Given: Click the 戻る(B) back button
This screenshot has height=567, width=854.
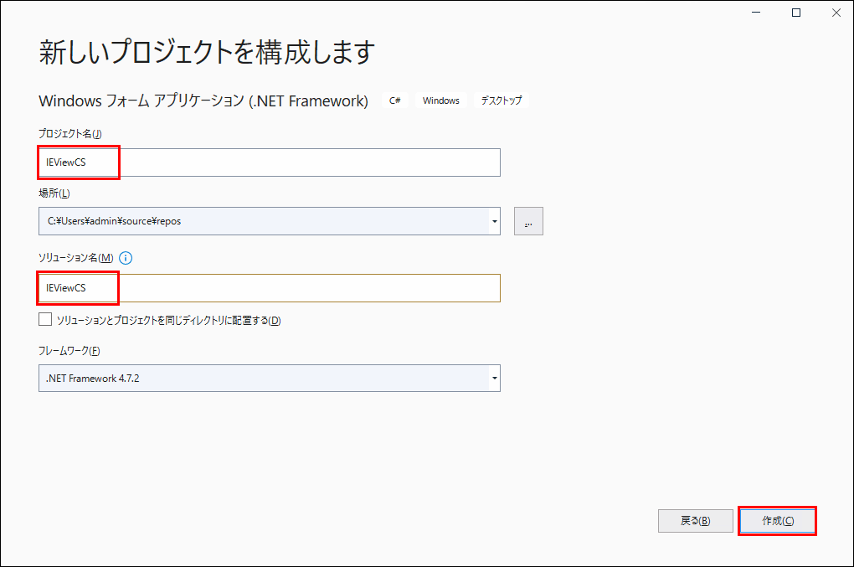Looking at the screenshot, I should pyautogui.click(x=696, y=521).
